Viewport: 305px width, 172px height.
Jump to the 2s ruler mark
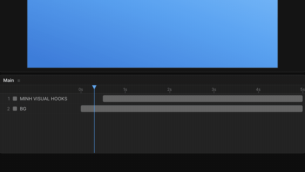[x=169, y=90]
